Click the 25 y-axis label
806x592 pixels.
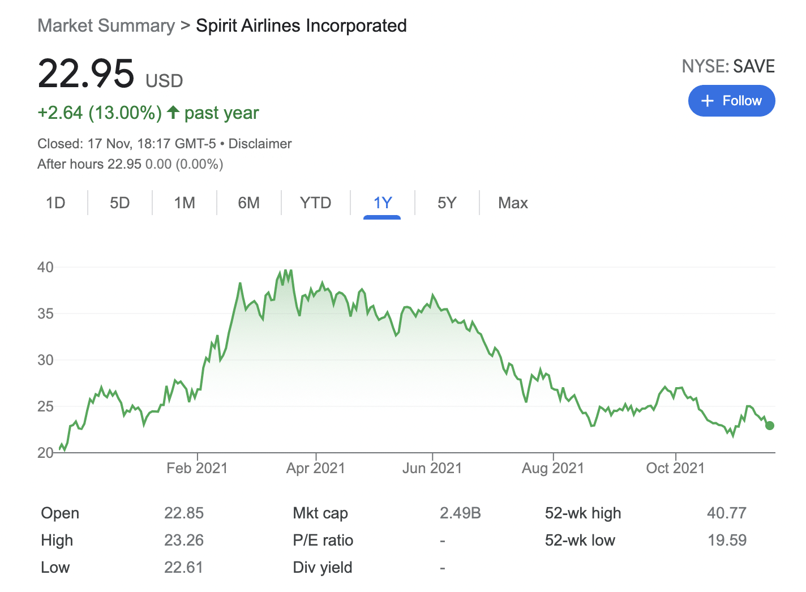(45, 406)
